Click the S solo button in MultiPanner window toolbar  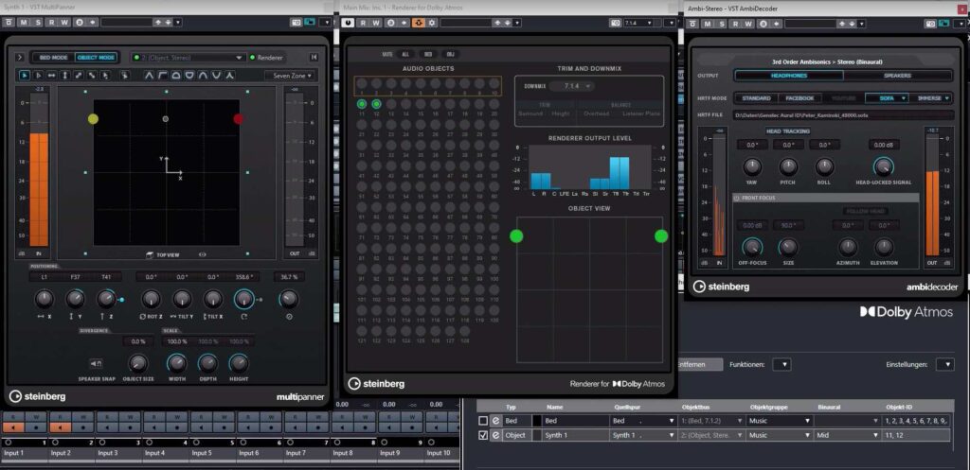[38, 23]
